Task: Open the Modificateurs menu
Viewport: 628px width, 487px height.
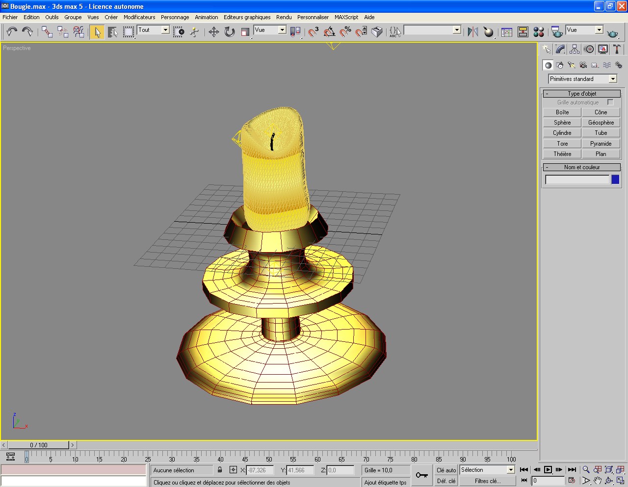Action: tap(139, 17)
